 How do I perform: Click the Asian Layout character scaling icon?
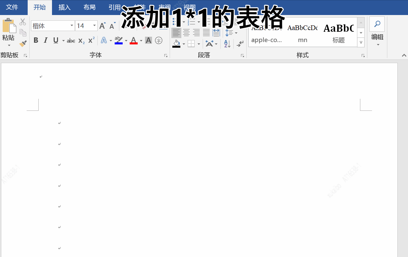point(209,44)
